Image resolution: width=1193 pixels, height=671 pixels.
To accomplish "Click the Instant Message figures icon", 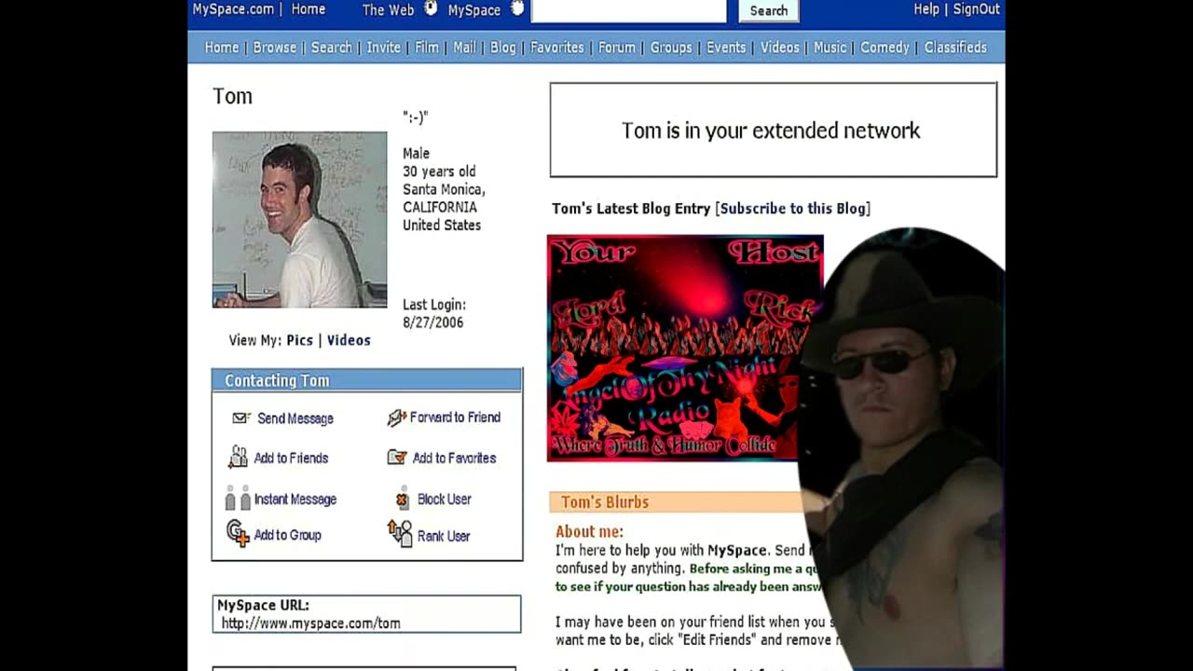I will click(238, 499).
